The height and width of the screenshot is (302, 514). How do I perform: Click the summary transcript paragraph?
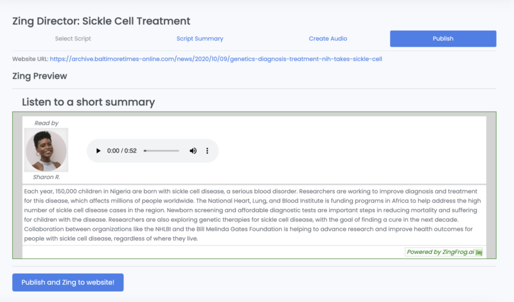[x=254, y=215]
